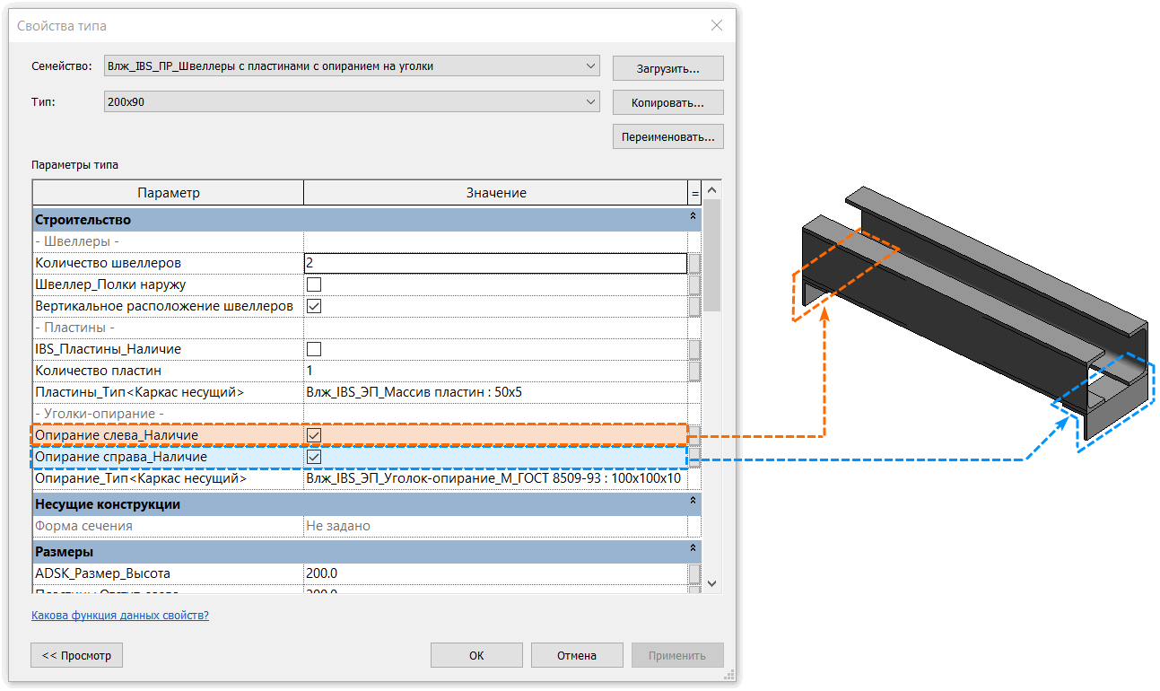Image resolution: width=1160 pixels, height=691 pixels.
Task: Click the associate button in Опирание справа_Наличие row
Action: tap(694, 457)
